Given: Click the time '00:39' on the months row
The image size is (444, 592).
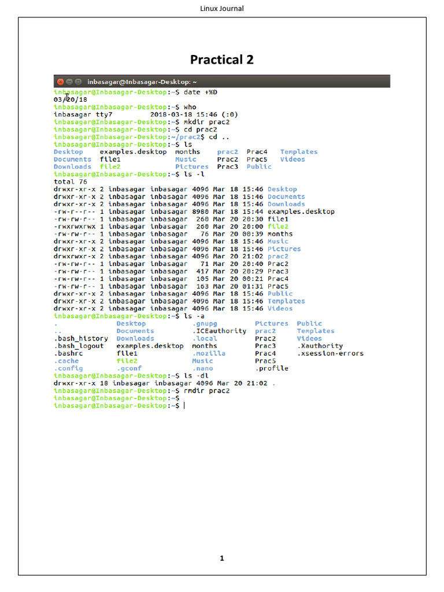Looking at the screenshot, I should [x=253, y=234].
